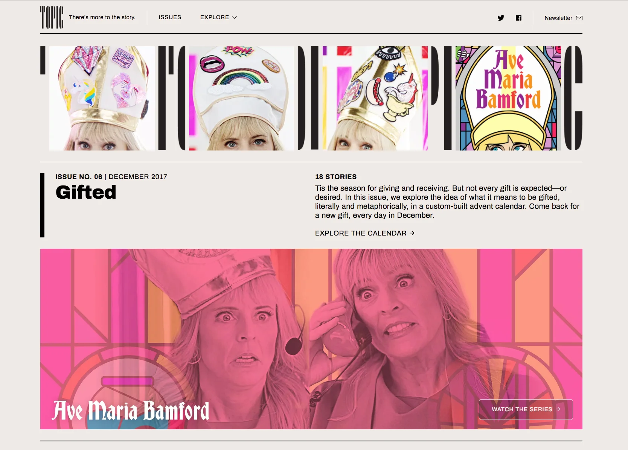Viewport: 628px width, 450px height.
Task: Select the unicorn pope hat thumbnail
Action: pos(102,98)
